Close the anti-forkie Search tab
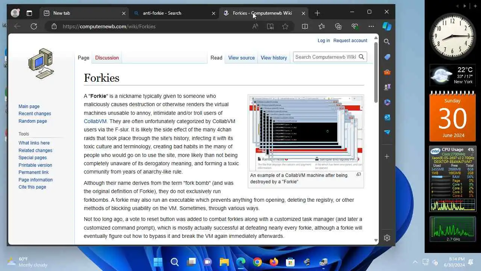This screenshot has height=271, width=481. click(x=213, y=13)
